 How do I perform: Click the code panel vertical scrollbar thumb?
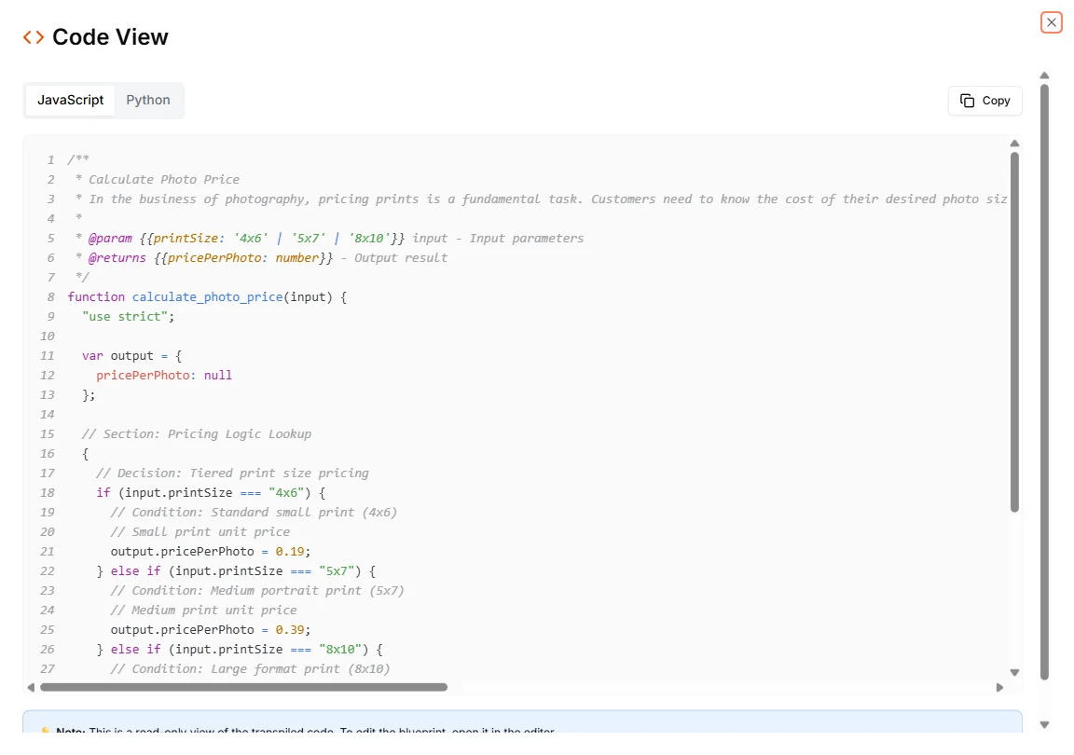point(1014,332)
